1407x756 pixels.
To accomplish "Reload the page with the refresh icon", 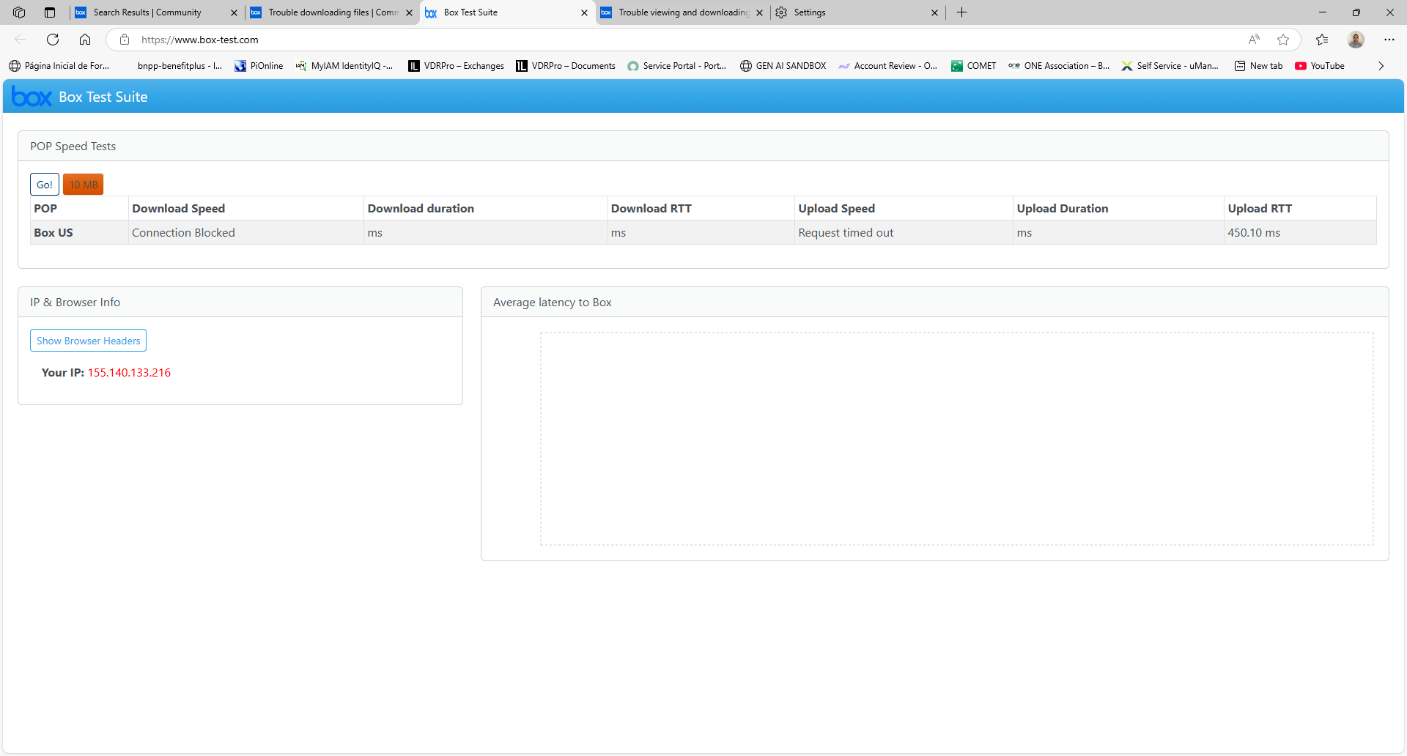I will 53,40.
